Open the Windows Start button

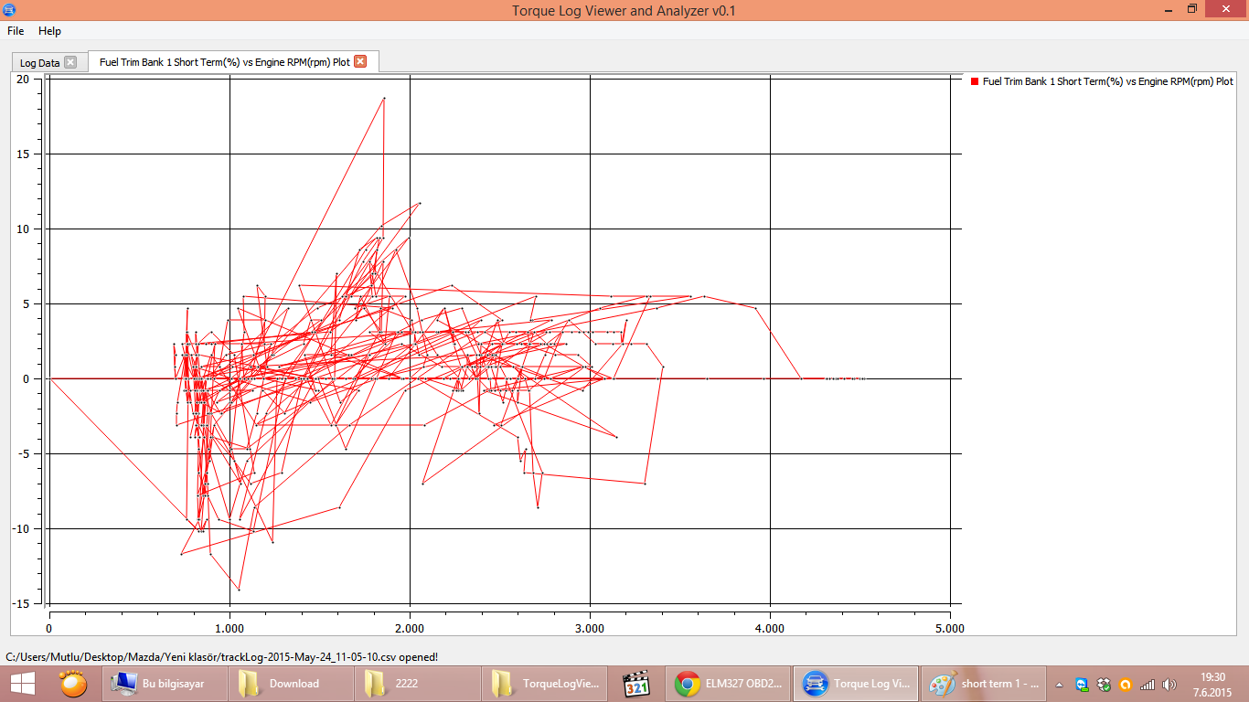point(22,683)
